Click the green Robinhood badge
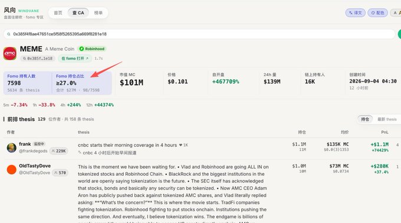Viewport: 401px width, 223px height. tap(92, 49)
